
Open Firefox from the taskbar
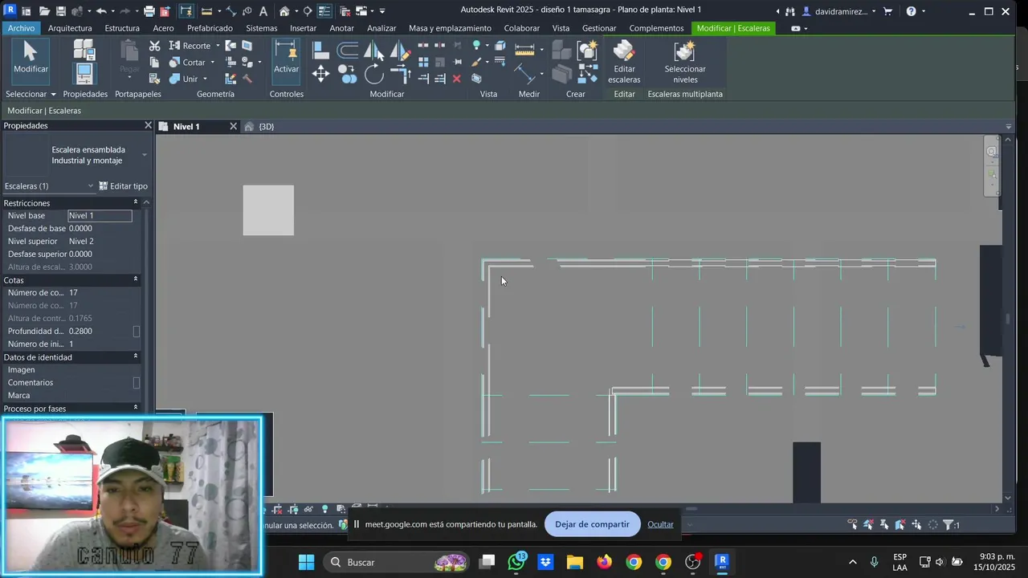(x=604, y=562)
